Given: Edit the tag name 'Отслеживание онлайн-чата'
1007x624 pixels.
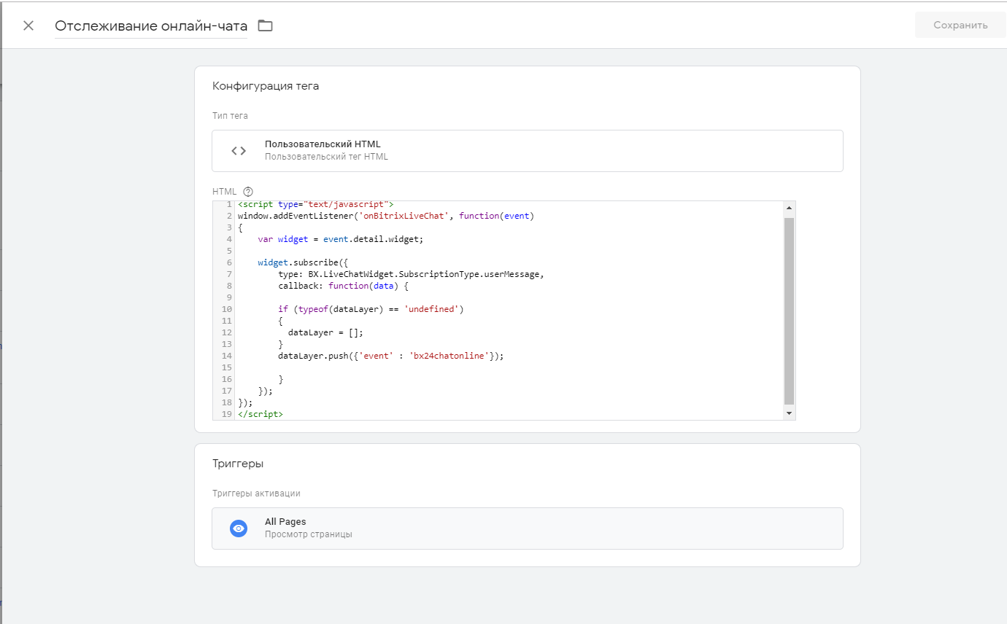Looking at the screenshot, I should (151, 26).
